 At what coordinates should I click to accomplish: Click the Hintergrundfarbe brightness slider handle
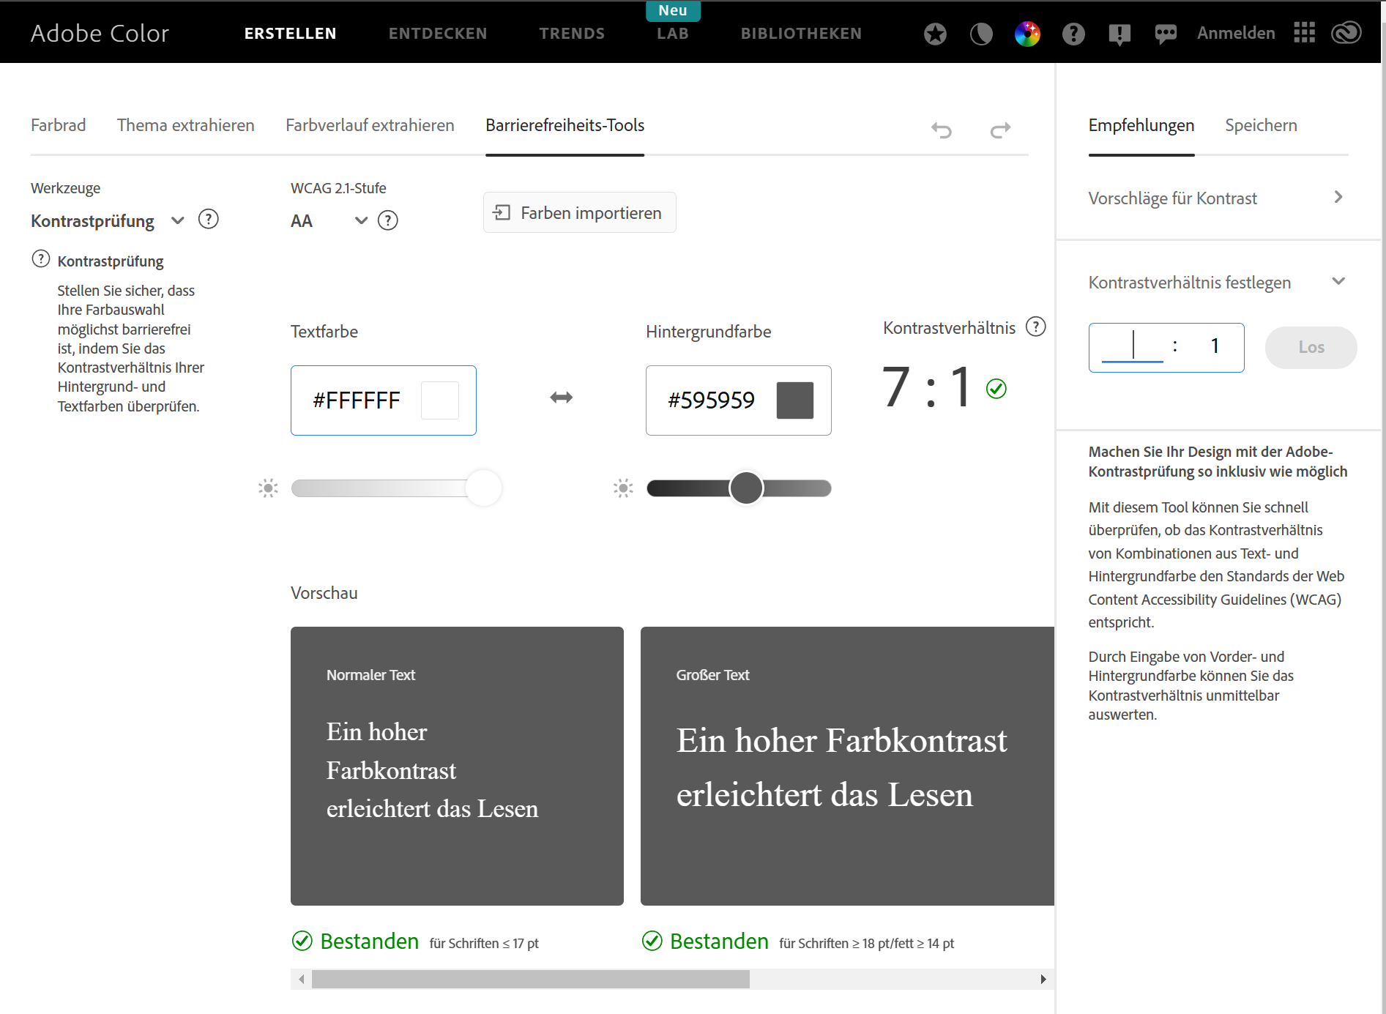[746, 488]
